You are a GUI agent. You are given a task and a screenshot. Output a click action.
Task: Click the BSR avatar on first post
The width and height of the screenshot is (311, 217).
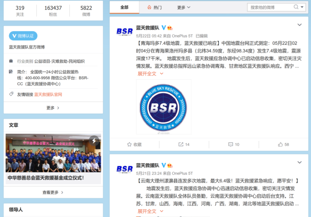[x=124, y=32]
